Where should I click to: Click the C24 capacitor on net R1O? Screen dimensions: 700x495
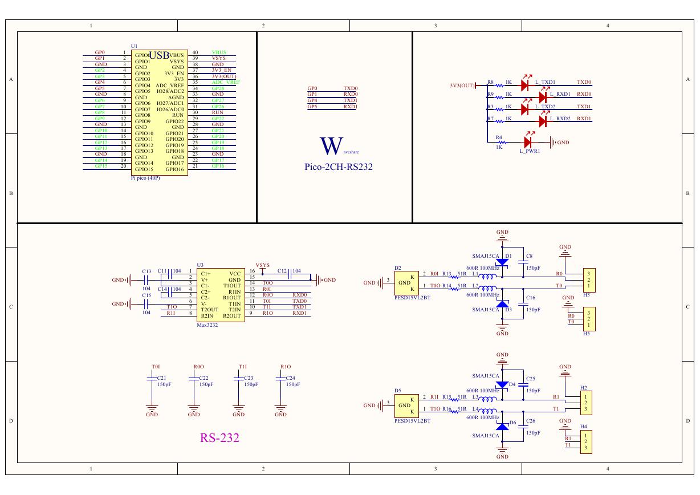[x=280, y=378]
